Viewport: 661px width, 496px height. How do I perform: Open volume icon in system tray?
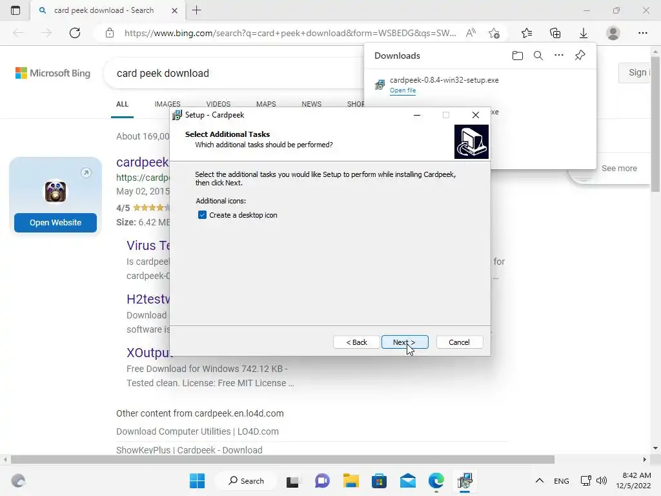602,480
